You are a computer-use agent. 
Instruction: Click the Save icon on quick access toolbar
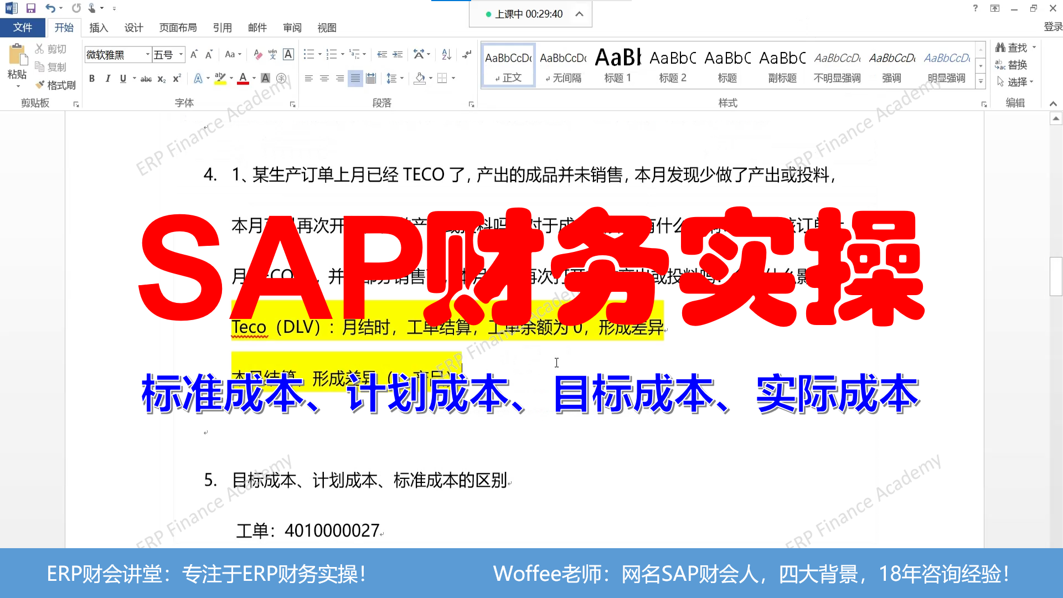[30, 8]
